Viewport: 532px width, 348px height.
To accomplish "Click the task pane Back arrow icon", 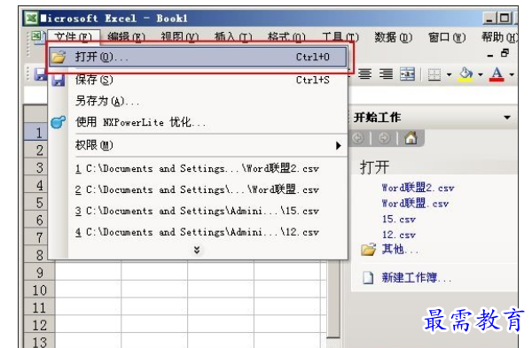I will pos(358,138).
